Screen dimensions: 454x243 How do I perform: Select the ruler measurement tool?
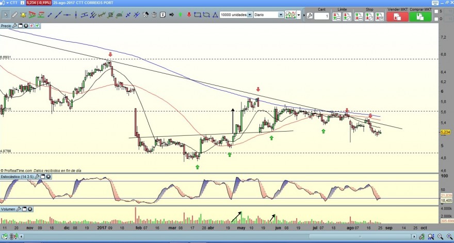[x=14, y=15]
